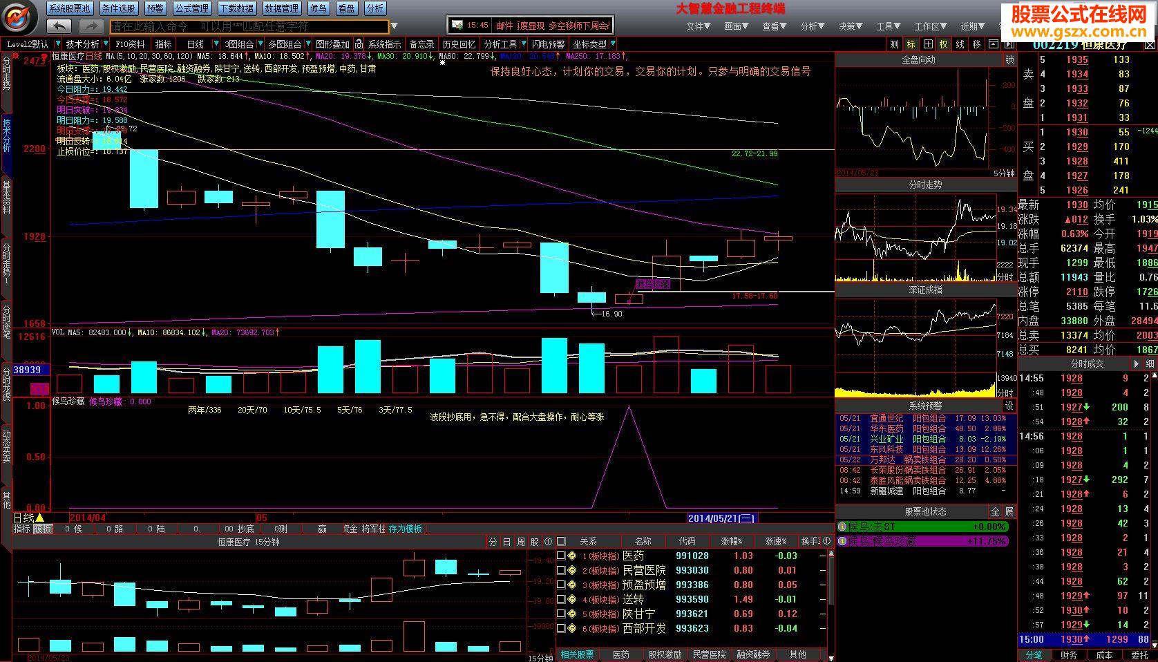Screen dimensions: 1158x662
Task: Click the info circle icon after 股
Action: [549, 542]
